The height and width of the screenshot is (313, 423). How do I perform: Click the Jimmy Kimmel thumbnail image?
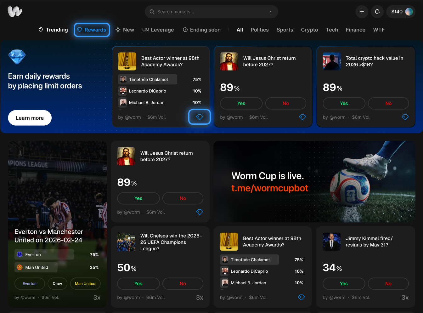(x=332, y=242)
